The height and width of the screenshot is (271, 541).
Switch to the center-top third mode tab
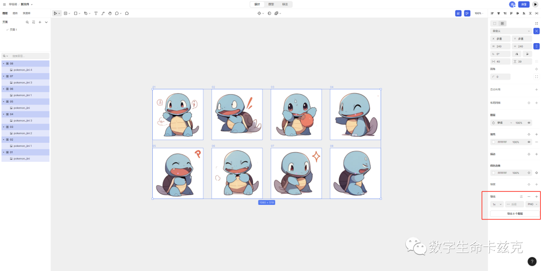tap(285, 5)
